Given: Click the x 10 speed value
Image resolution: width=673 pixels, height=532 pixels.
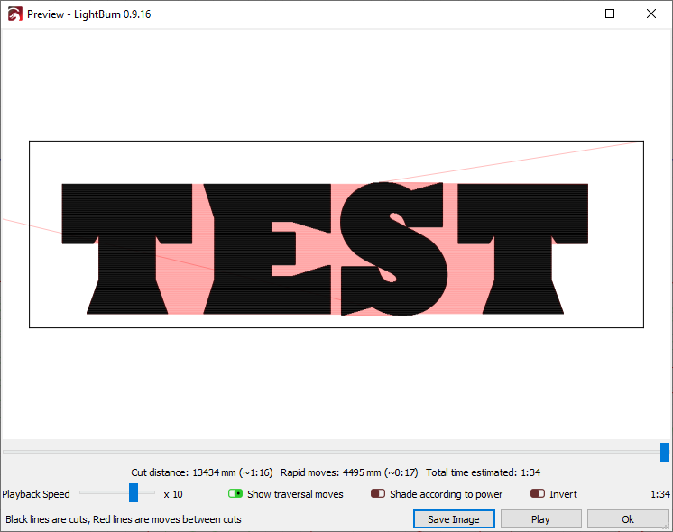Looking at the screenshot, I should pyautogui.click(x=173, y=494).
